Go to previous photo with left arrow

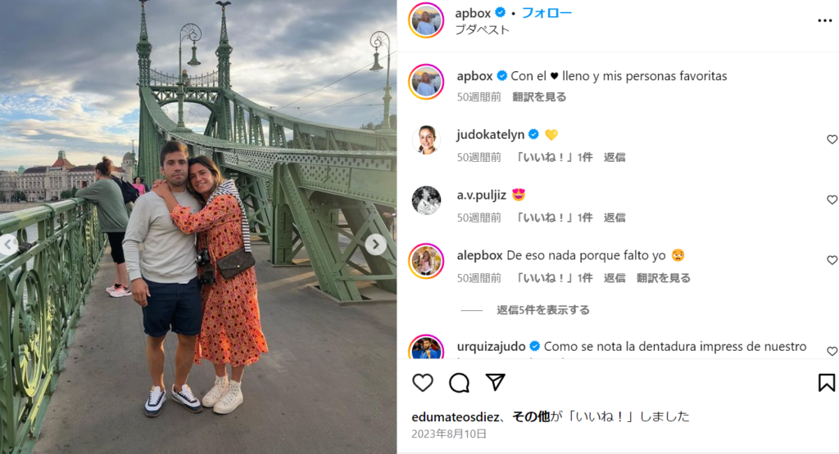click(7, 245)
